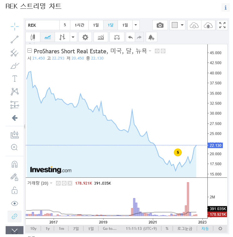233x237 pixels.
Task: Select the 1달 monthly interval
Action: click(x=110, y=25)
